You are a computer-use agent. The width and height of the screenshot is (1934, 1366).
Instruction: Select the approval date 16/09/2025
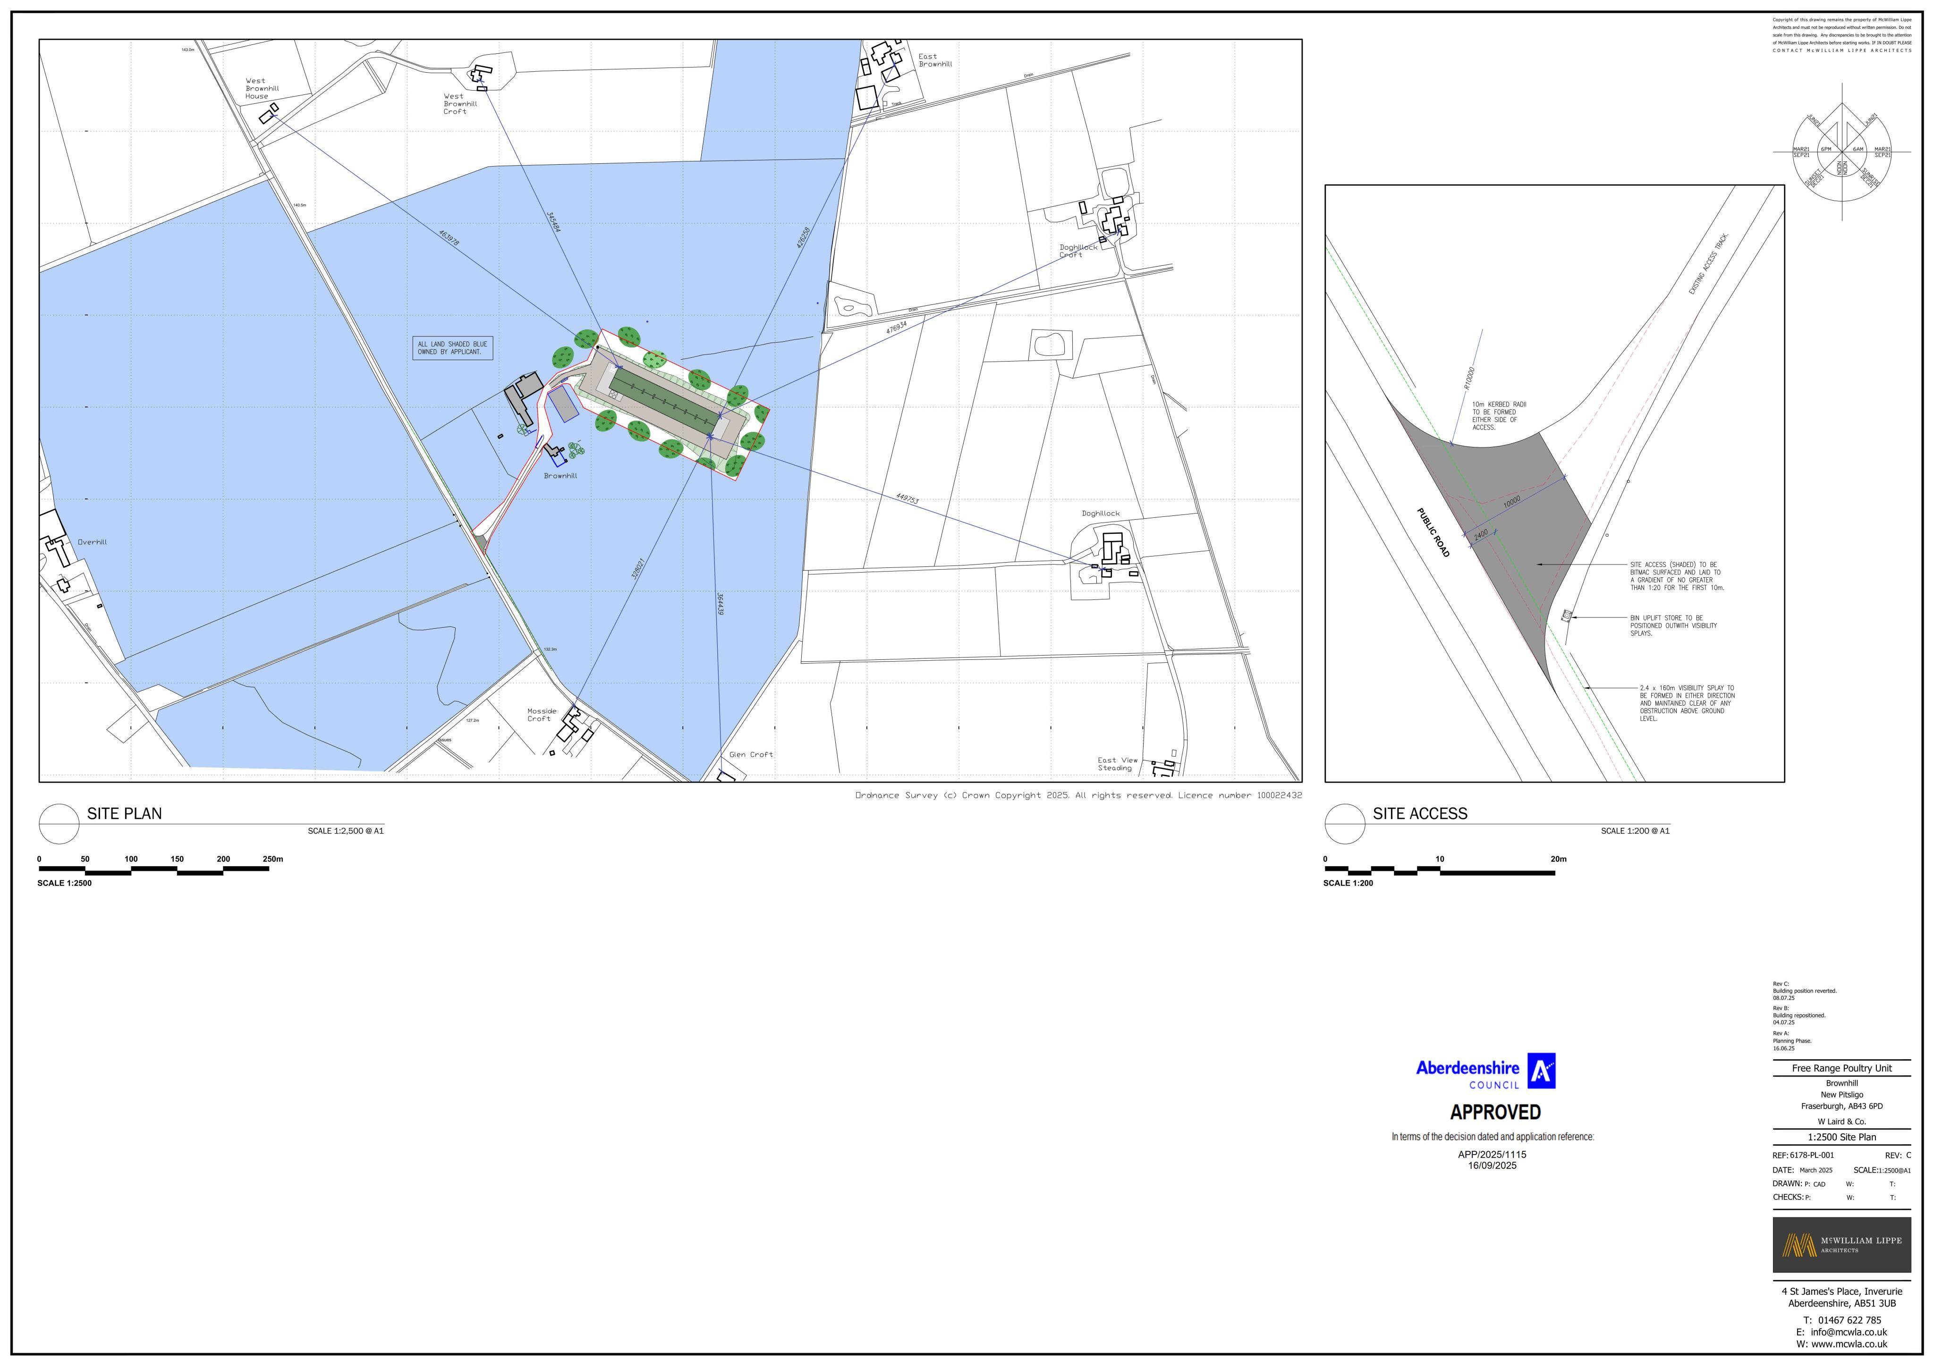1492,1165
